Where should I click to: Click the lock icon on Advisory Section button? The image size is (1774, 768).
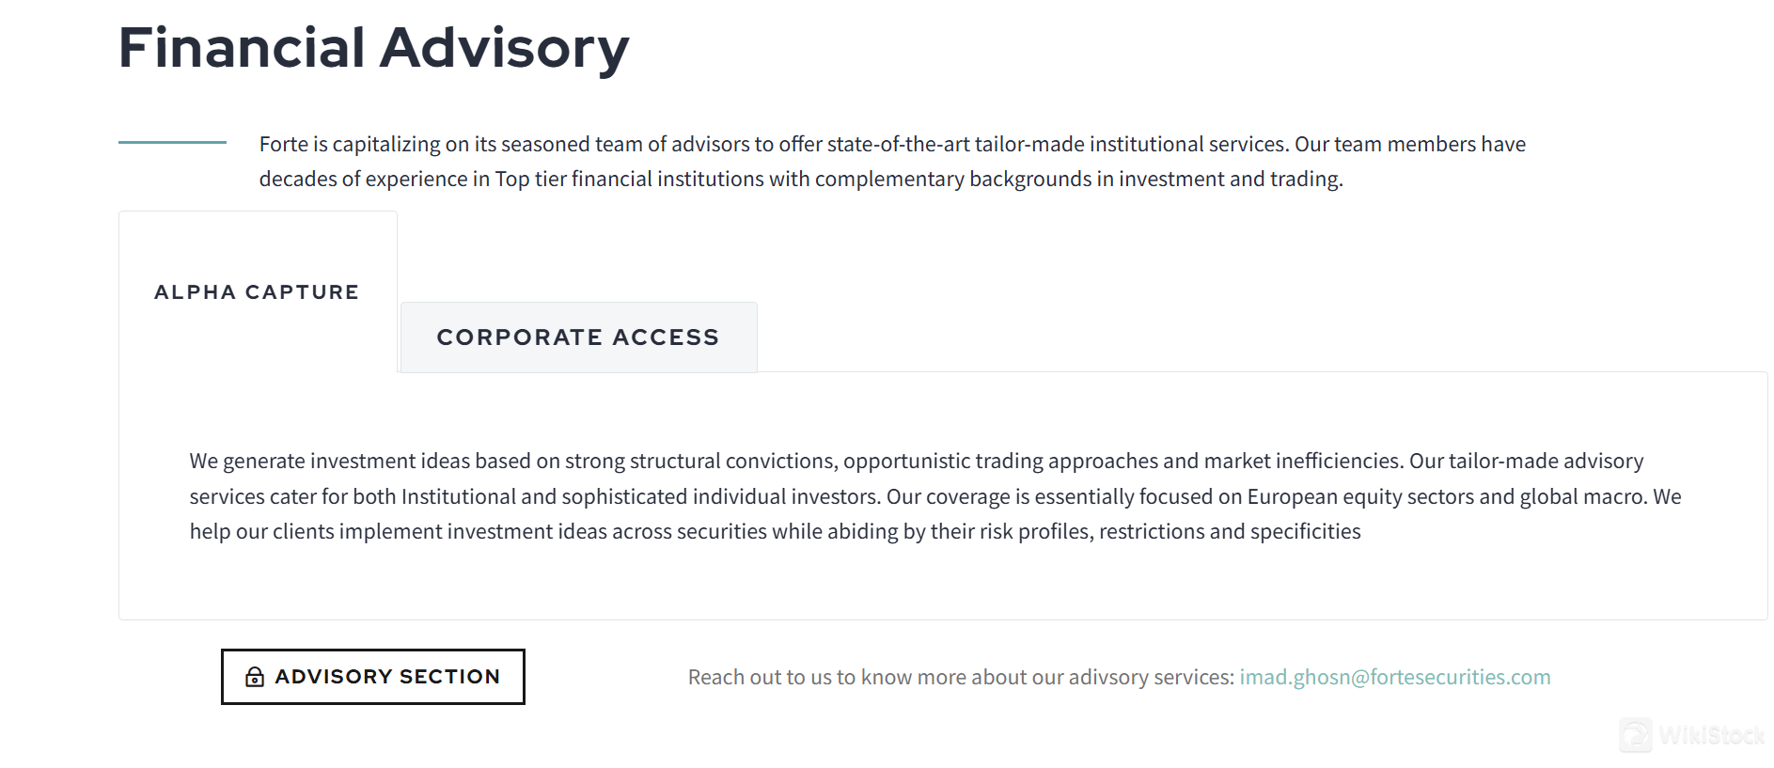(x=254, y=677)
